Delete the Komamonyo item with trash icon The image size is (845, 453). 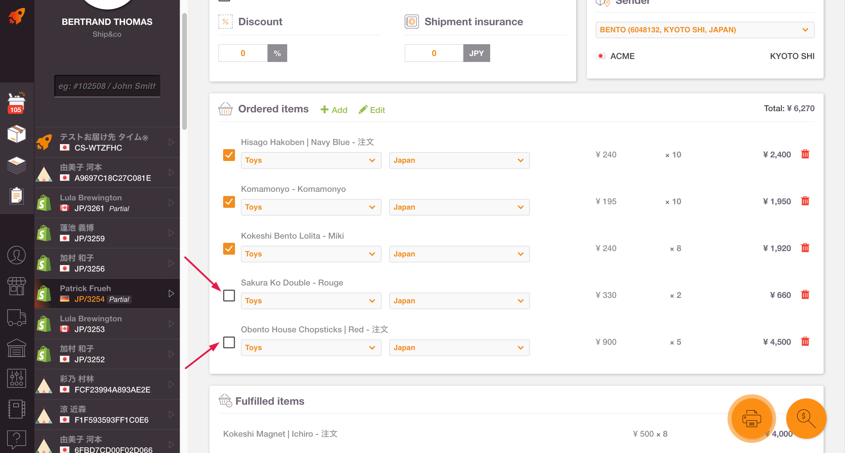coord(805,201)
